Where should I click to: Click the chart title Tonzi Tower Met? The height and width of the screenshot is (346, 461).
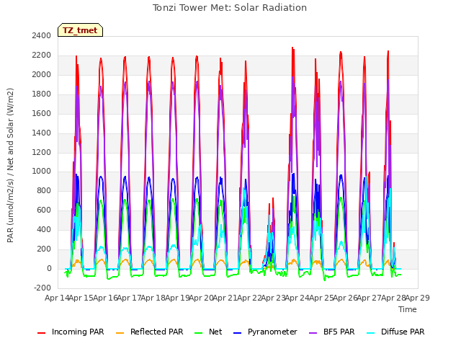pos(230,8)
